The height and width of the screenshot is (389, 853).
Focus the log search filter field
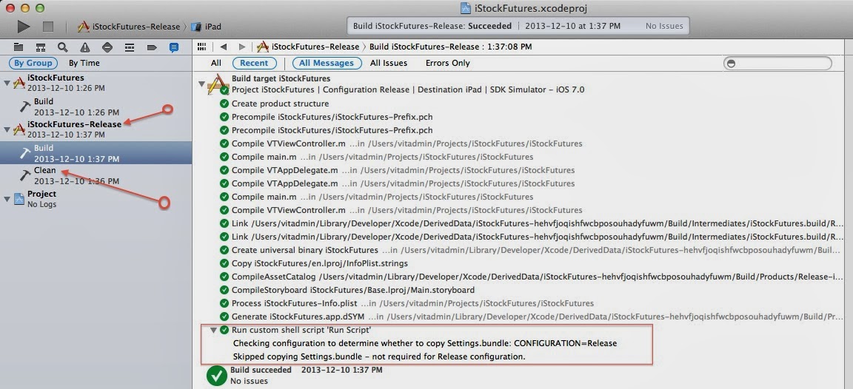pos(777,63)
